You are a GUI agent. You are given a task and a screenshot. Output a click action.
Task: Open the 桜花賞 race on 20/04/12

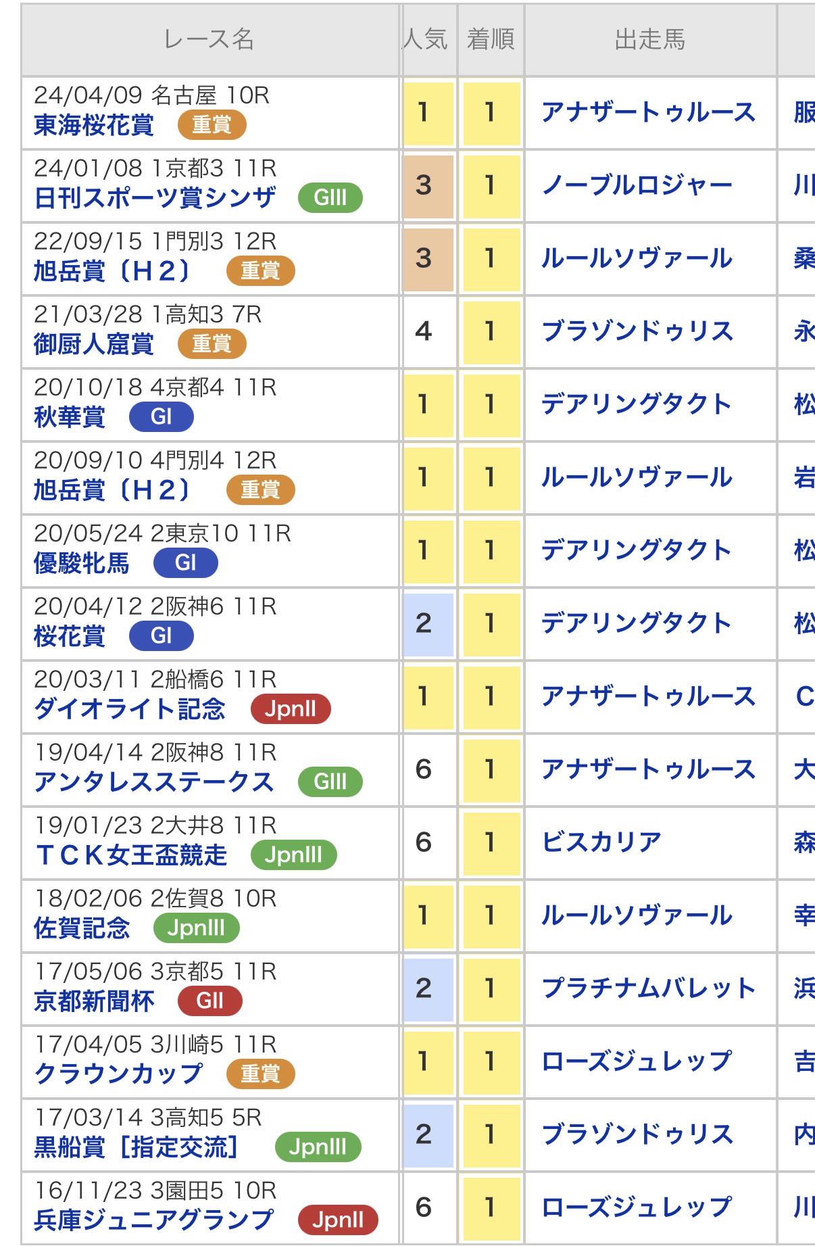click(70, 637)
